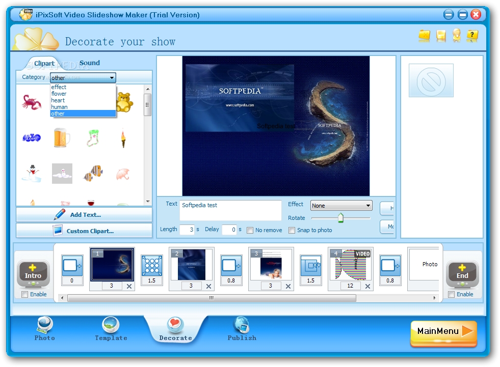Switch to the Sound tab
The width and height of the screenshot is (500, 367).
pos(90,63)
